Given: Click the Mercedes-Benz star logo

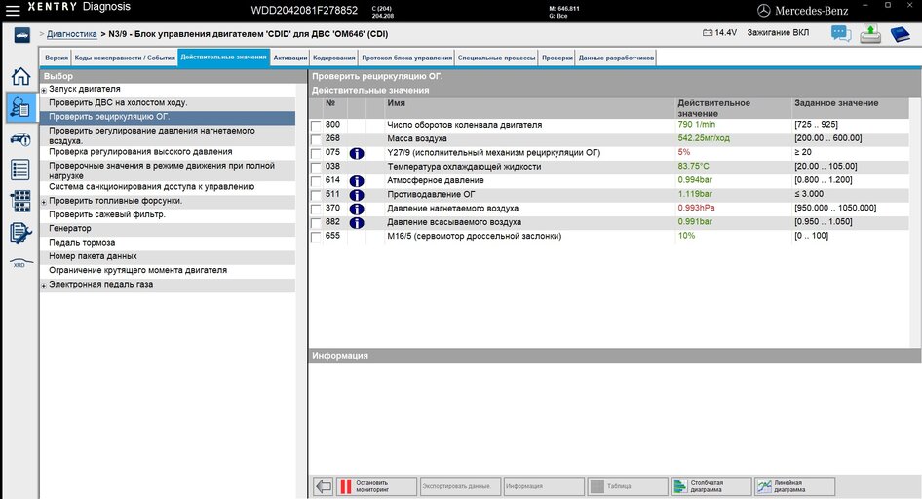Looking at the screenshot, I should click(x=763, y=10).
